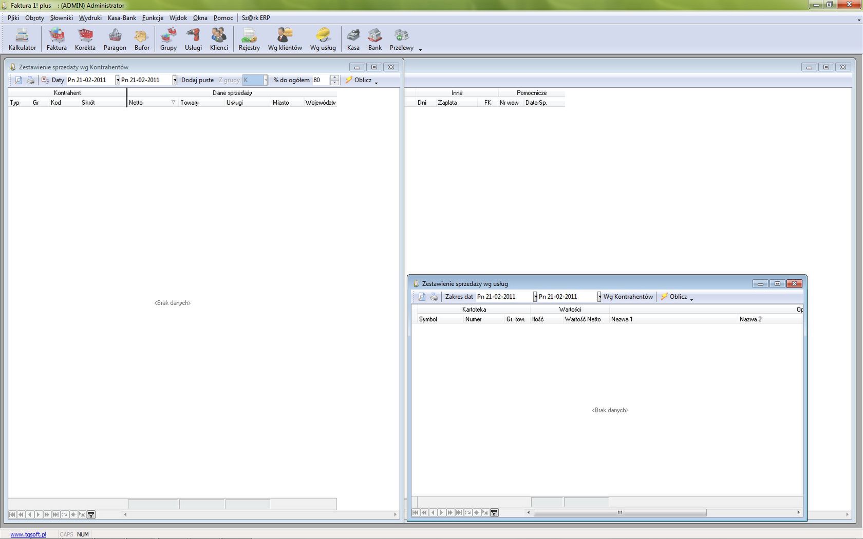
Task: Open the Pliki menu
Action: pos(13,18)
